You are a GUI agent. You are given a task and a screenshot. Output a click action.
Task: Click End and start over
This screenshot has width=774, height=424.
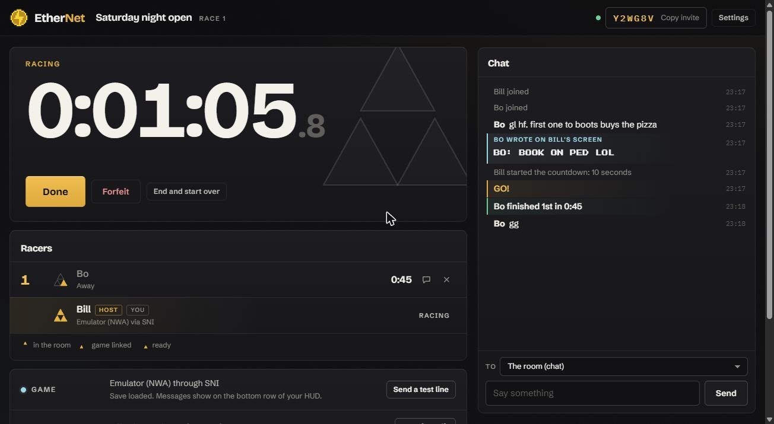click(186, 192)
